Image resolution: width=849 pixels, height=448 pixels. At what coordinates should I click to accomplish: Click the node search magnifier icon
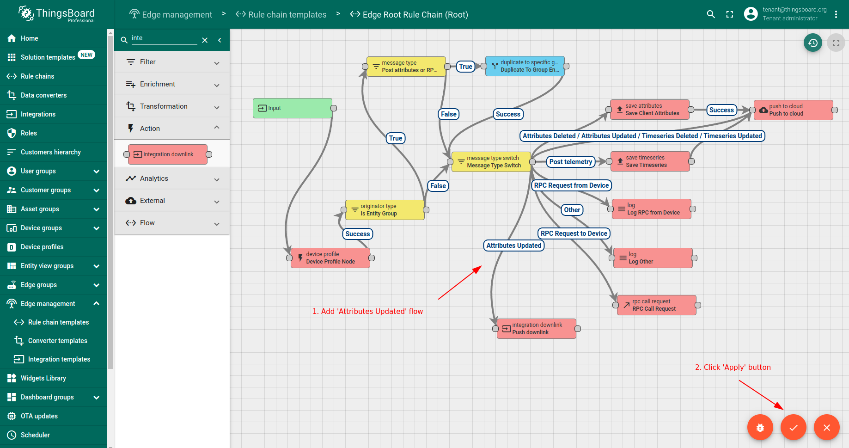point(124,40)
